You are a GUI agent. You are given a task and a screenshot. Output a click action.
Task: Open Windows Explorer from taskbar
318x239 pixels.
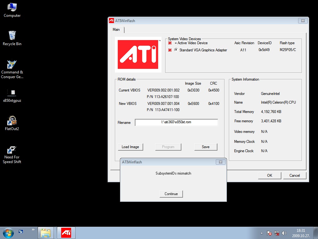pyautogui.click(x=46, y=233)
